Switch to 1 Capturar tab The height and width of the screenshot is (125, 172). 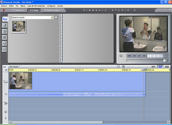[18, 10]
